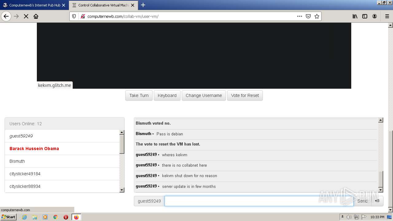Click the Take Turn button

(139, 95)
